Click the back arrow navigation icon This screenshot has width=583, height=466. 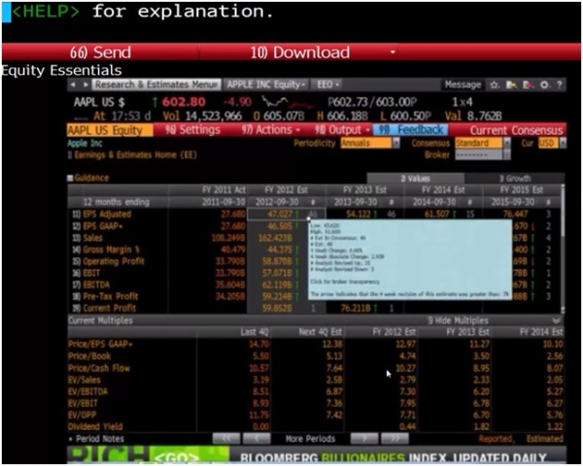(x=73, y=84)
